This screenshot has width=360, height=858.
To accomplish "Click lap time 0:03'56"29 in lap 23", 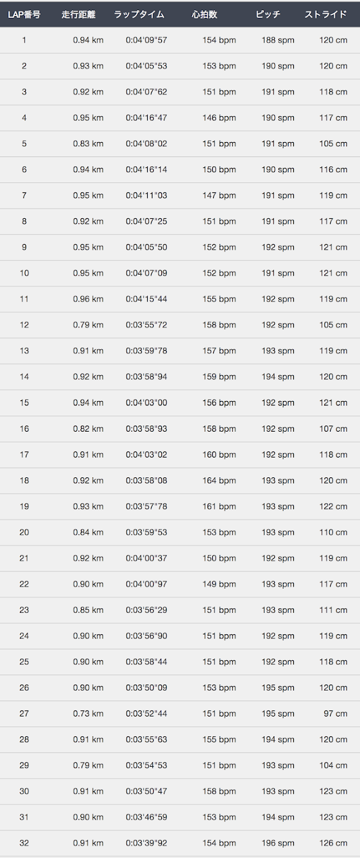I will (146, 610).
